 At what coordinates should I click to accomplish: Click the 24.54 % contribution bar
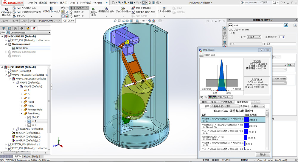pos(246,120)
